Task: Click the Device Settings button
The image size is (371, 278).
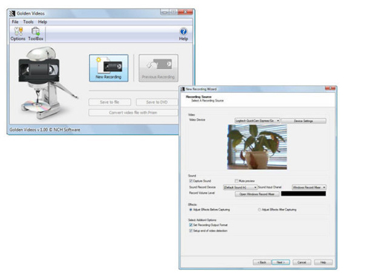Action: (x=303, y=121)
